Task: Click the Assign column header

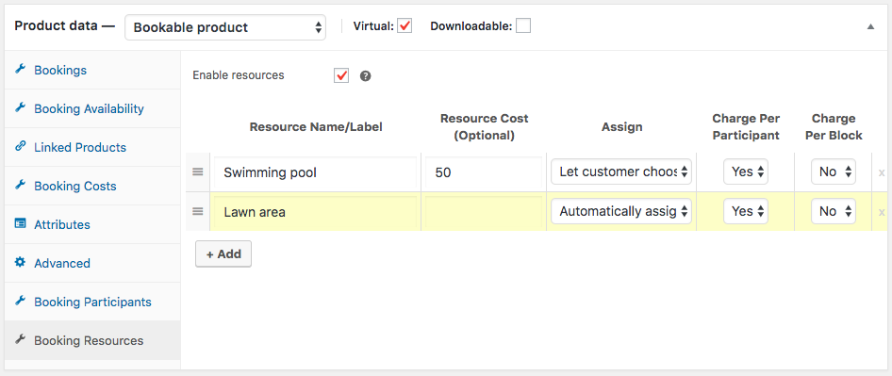Action: point(621,127)
